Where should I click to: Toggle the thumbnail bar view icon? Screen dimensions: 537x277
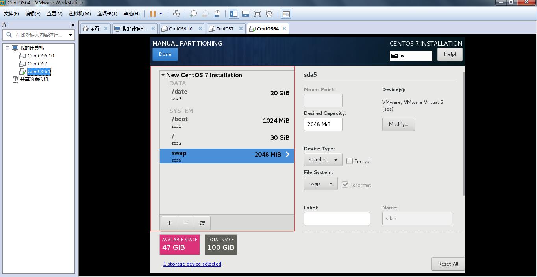(x=246, y=14)
